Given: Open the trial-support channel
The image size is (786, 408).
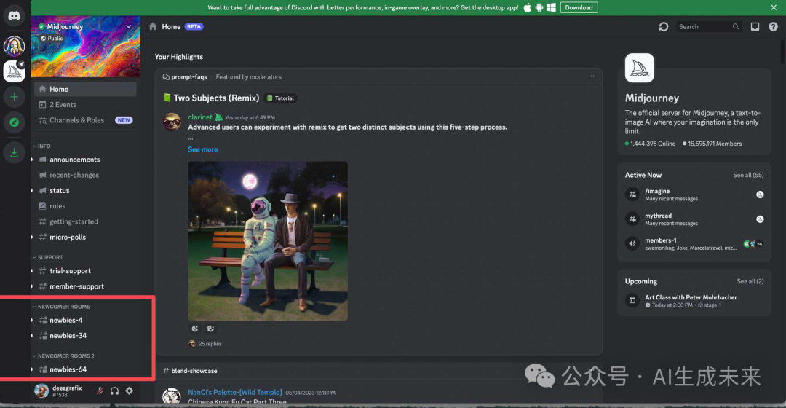Looking at the screenshot, I should tap(85, 271).
